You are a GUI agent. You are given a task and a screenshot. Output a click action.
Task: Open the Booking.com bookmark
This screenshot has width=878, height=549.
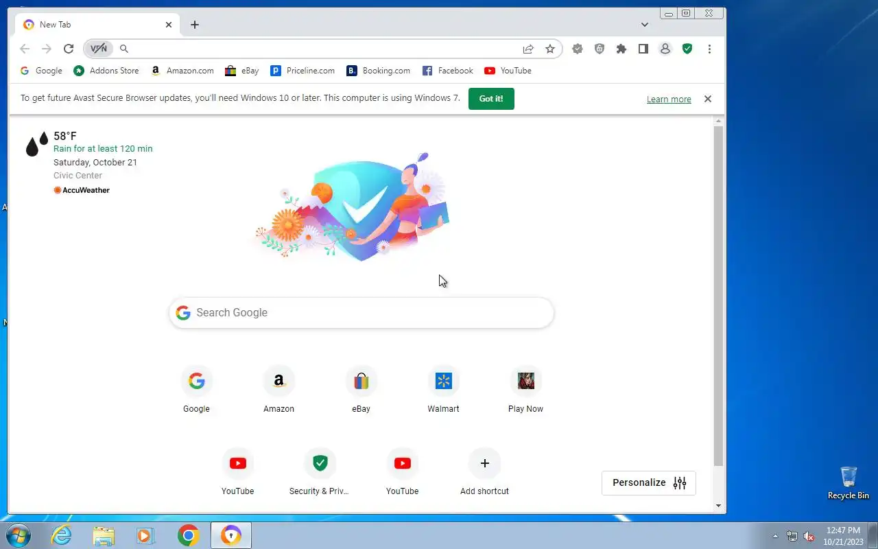pos(379,71)
